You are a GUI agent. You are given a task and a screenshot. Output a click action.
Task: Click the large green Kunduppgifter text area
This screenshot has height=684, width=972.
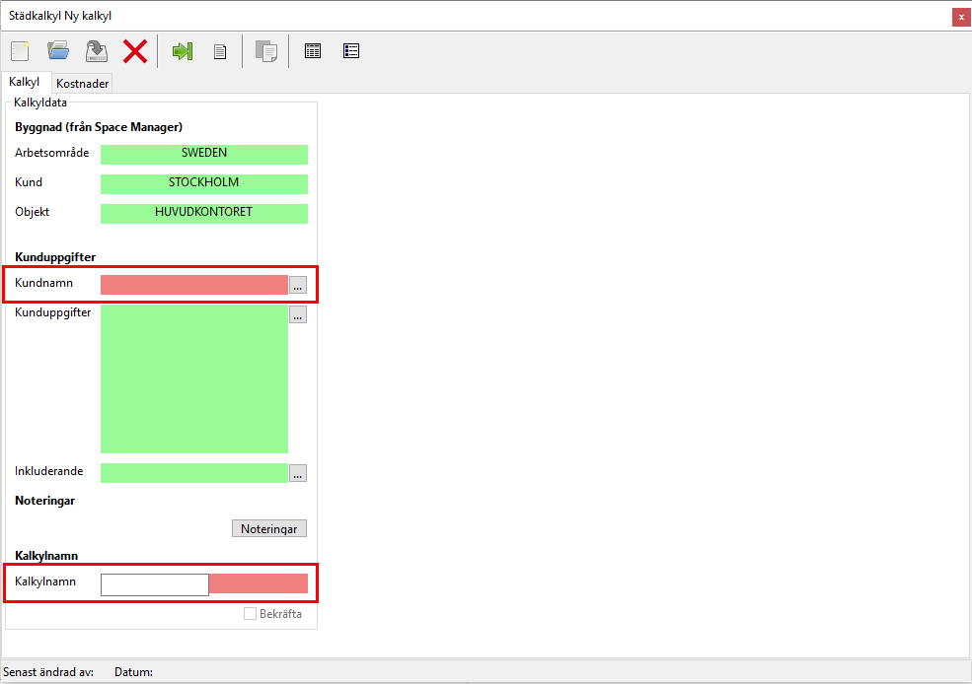pyautogui.click(x=193, y=378)
